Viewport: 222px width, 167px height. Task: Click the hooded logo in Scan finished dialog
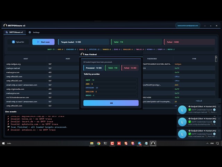coord(82,54)
